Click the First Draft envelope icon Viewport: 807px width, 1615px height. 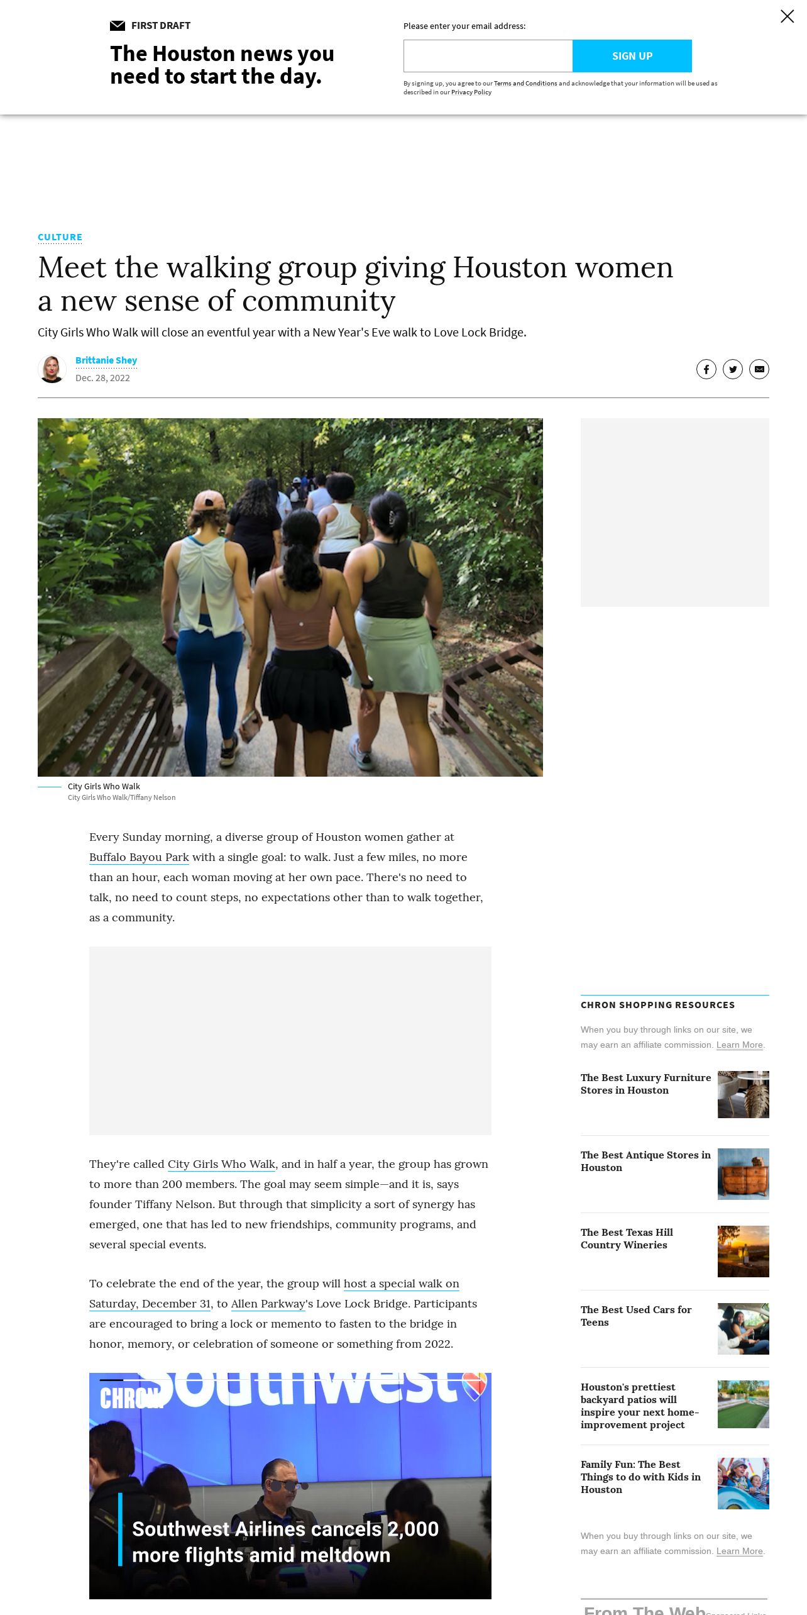click(x=118, y=26)
